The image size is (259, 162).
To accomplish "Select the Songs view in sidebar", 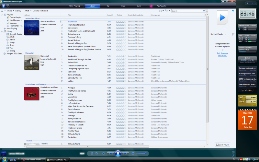I will tap(12, 42).
